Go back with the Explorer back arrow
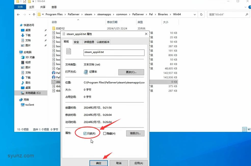The height and width of the screenshot is (166, 251). coord(18,14)
